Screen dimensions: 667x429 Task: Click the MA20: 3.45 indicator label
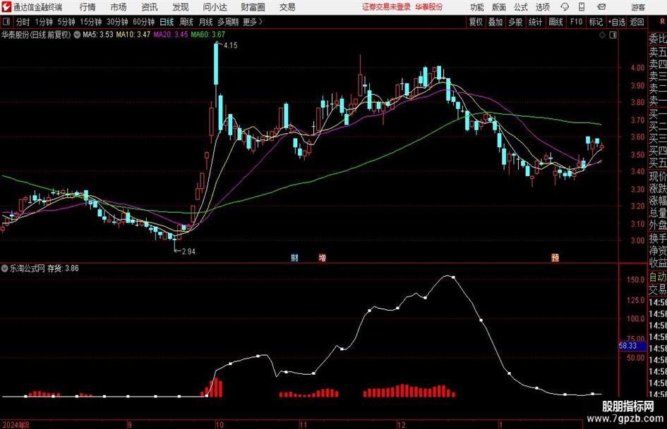(171, 35)
